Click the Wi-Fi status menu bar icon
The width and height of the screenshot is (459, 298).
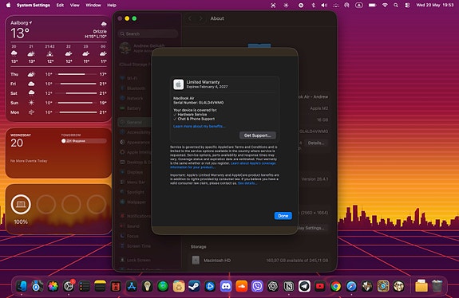pyautogui.click(x=385, y=5)
